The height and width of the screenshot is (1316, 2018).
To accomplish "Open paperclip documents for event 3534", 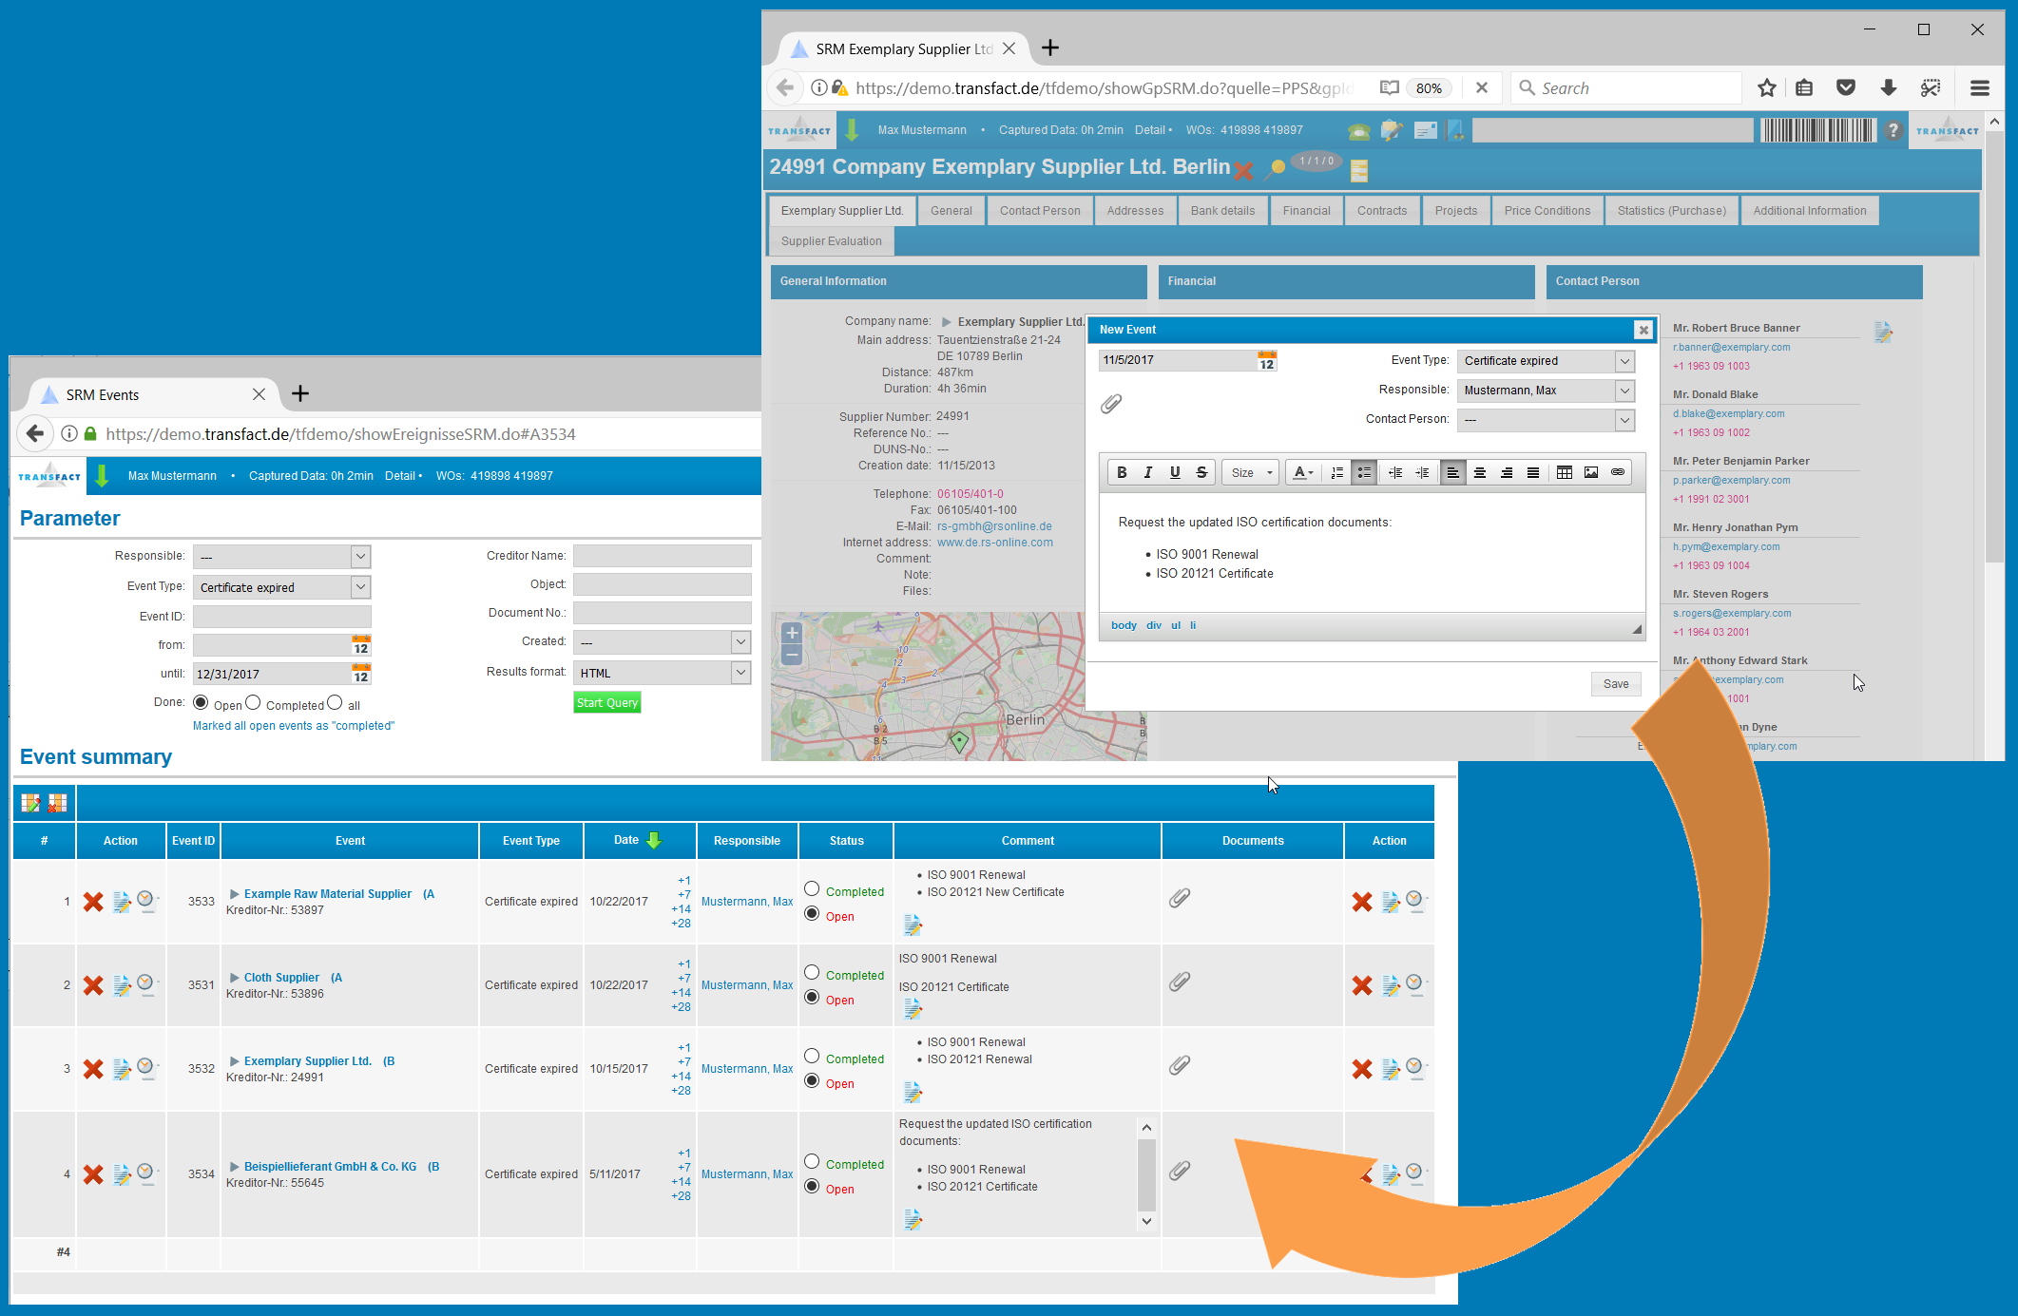I will click(x=1180, y=1171).
